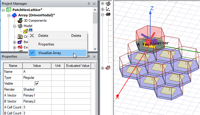Choose Delete from the context menu
The width and height of the screenshot is (200, 115).
point(58,36)
